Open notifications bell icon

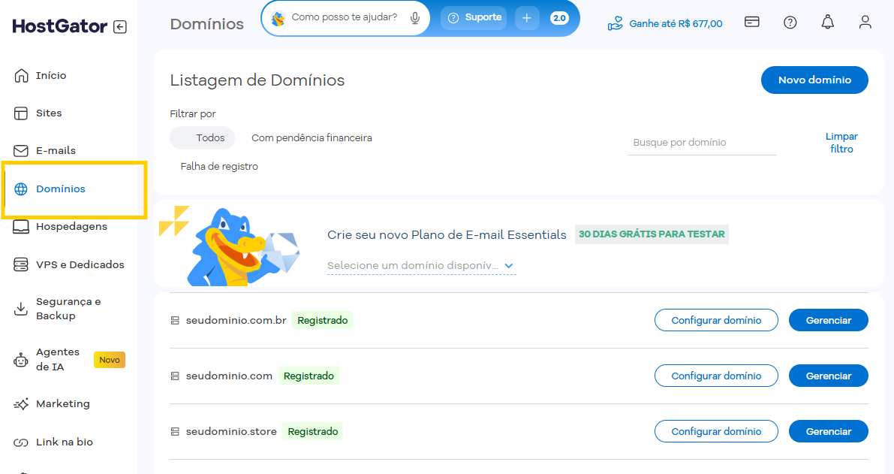pos(827,23)
